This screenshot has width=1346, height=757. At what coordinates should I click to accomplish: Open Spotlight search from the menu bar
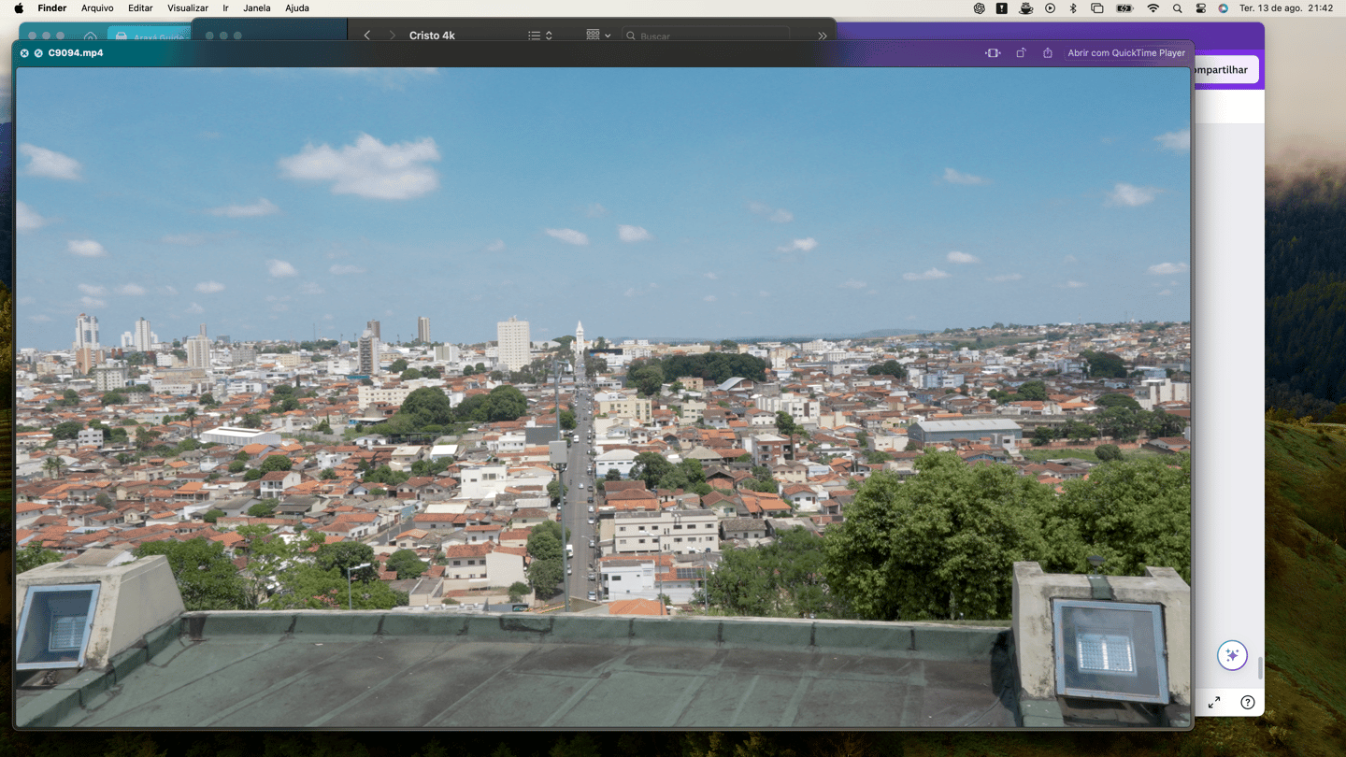pos(1178,8)
